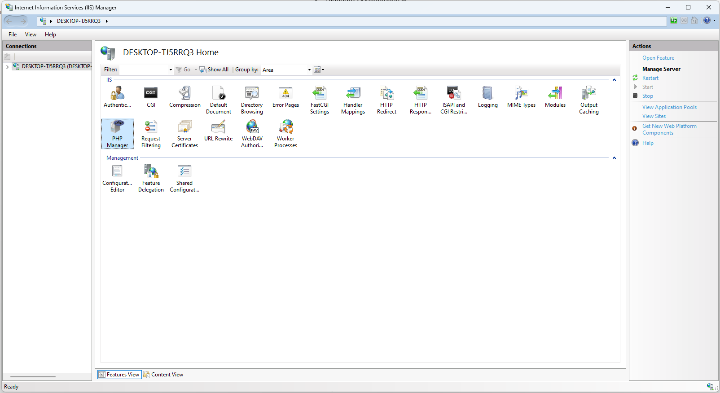Open the Compression feature
This screenshot has height=393, width=720.
184,97
